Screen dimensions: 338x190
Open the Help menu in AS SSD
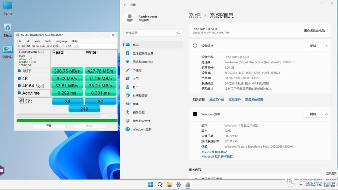coord(74,41)
